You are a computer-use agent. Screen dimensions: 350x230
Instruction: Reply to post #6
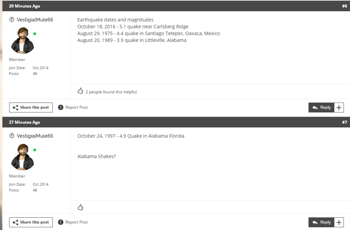tap(321, 108)
